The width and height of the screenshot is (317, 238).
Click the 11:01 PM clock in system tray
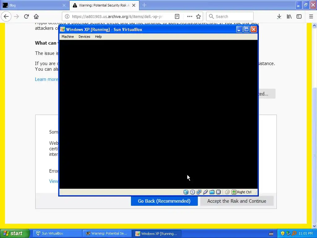[306, 233]
